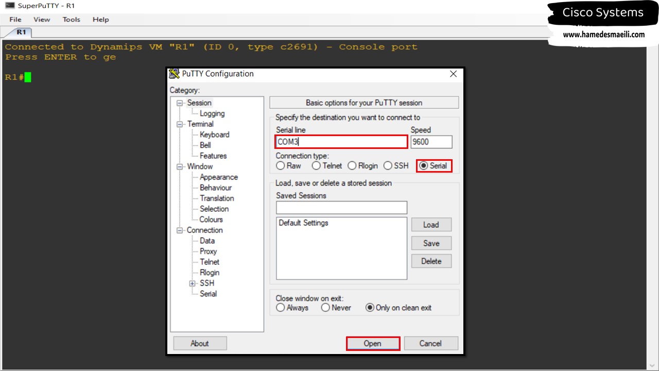Select Appearance category in the tree
This screenshot has height=371, width=659.
(x=219, y=177)
